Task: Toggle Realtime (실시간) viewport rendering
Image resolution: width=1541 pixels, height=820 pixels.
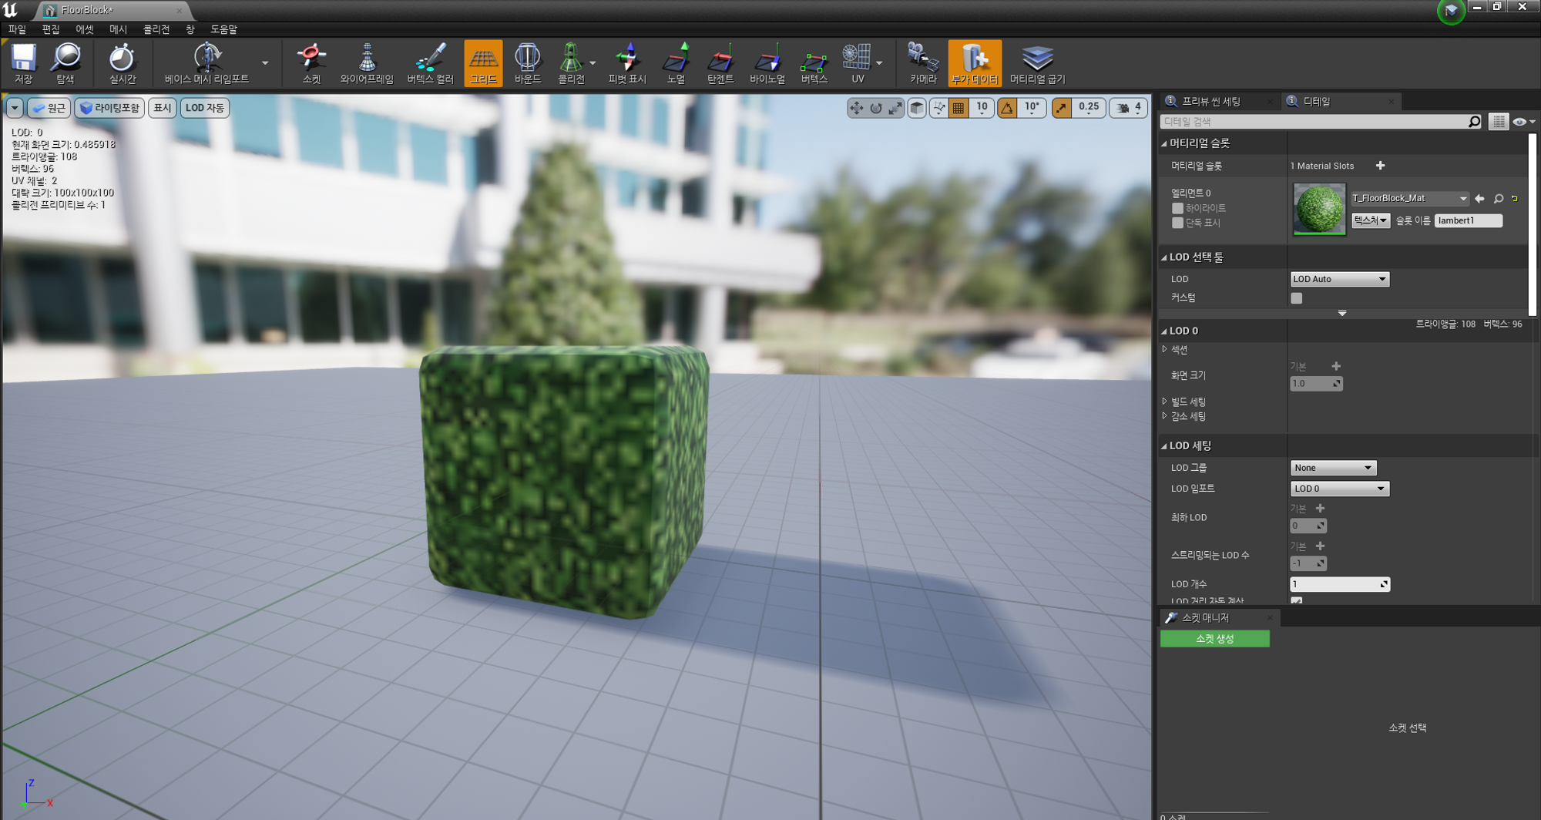Action: point(122,63)
